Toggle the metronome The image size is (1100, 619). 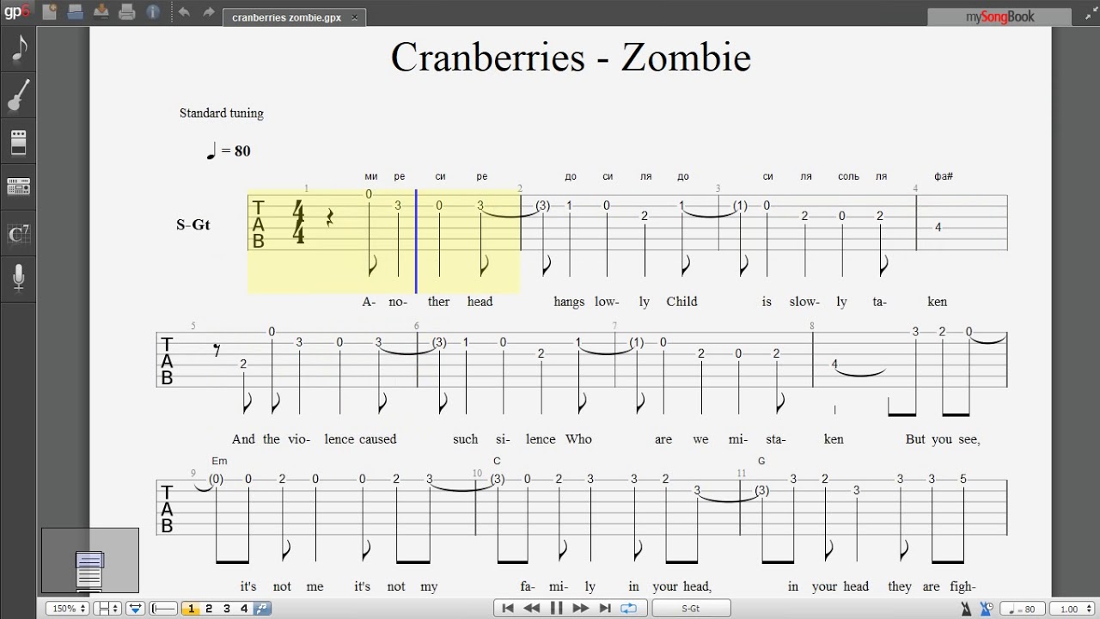pos(968,609)
